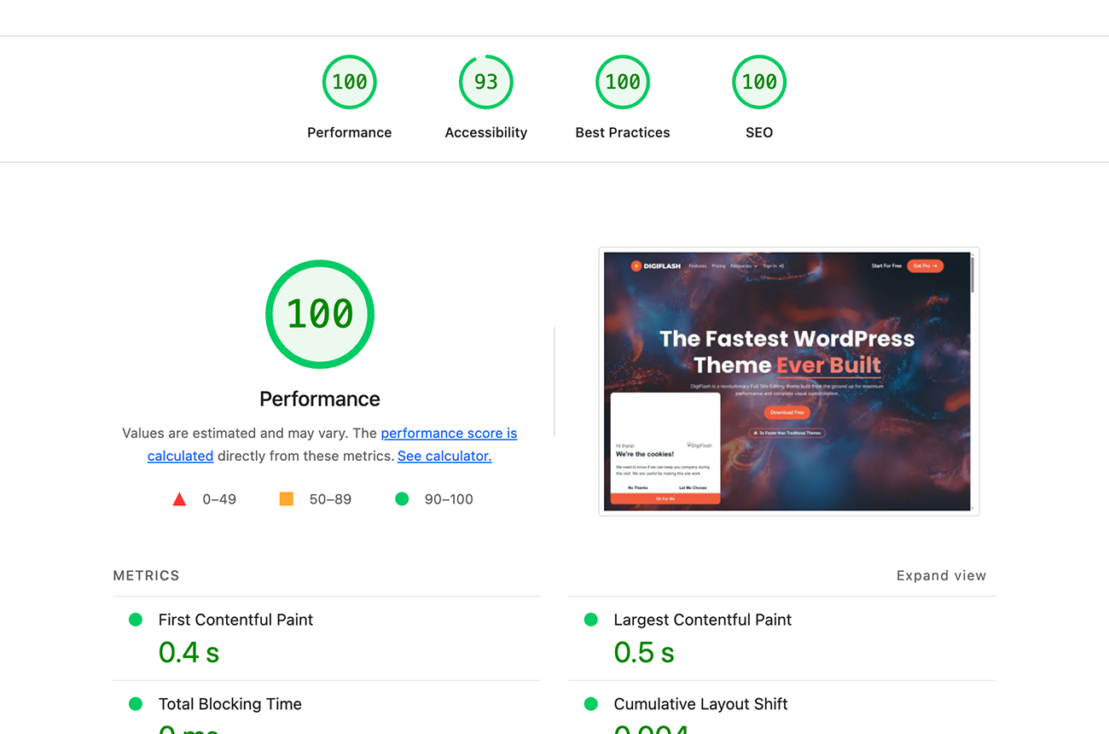
Task: Select the Best Practices score gauge
Action: [622, 83]
